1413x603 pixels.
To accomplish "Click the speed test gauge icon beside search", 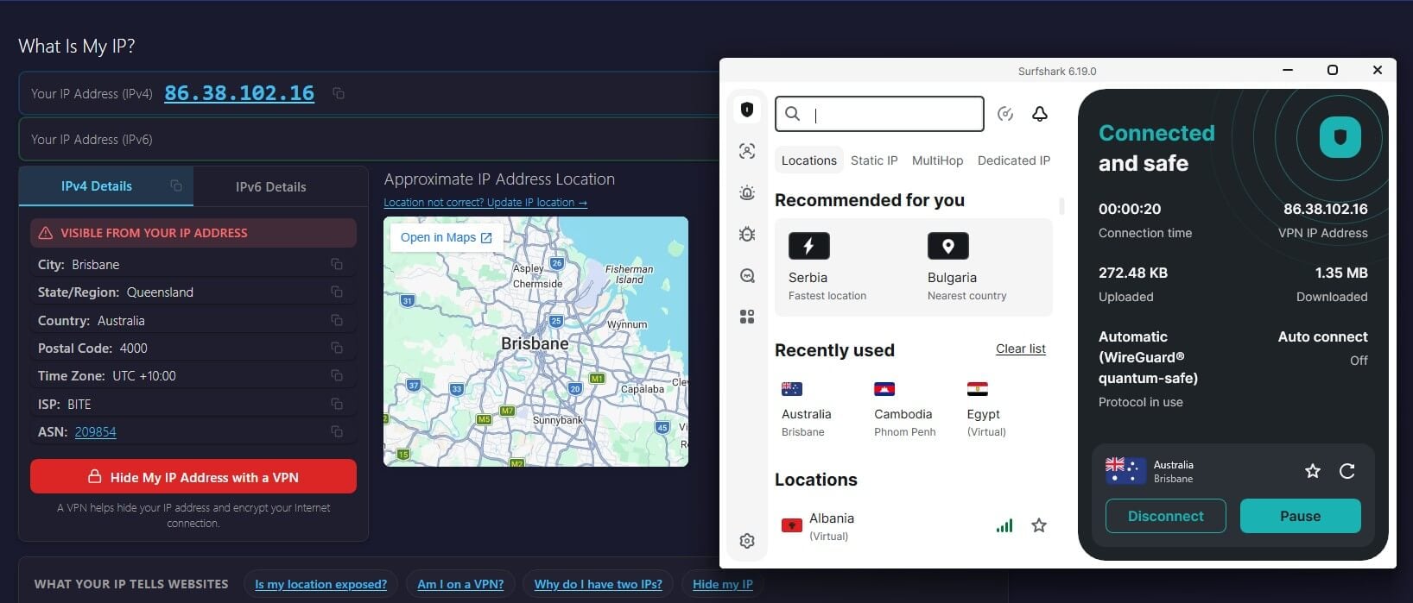I will point(1005,114).
